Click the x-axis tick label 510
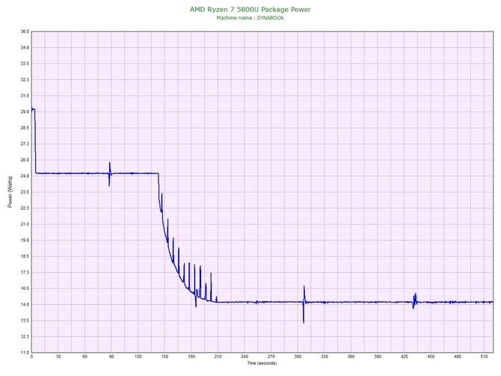This screenshot has height=376, width=501. point(484,357)
